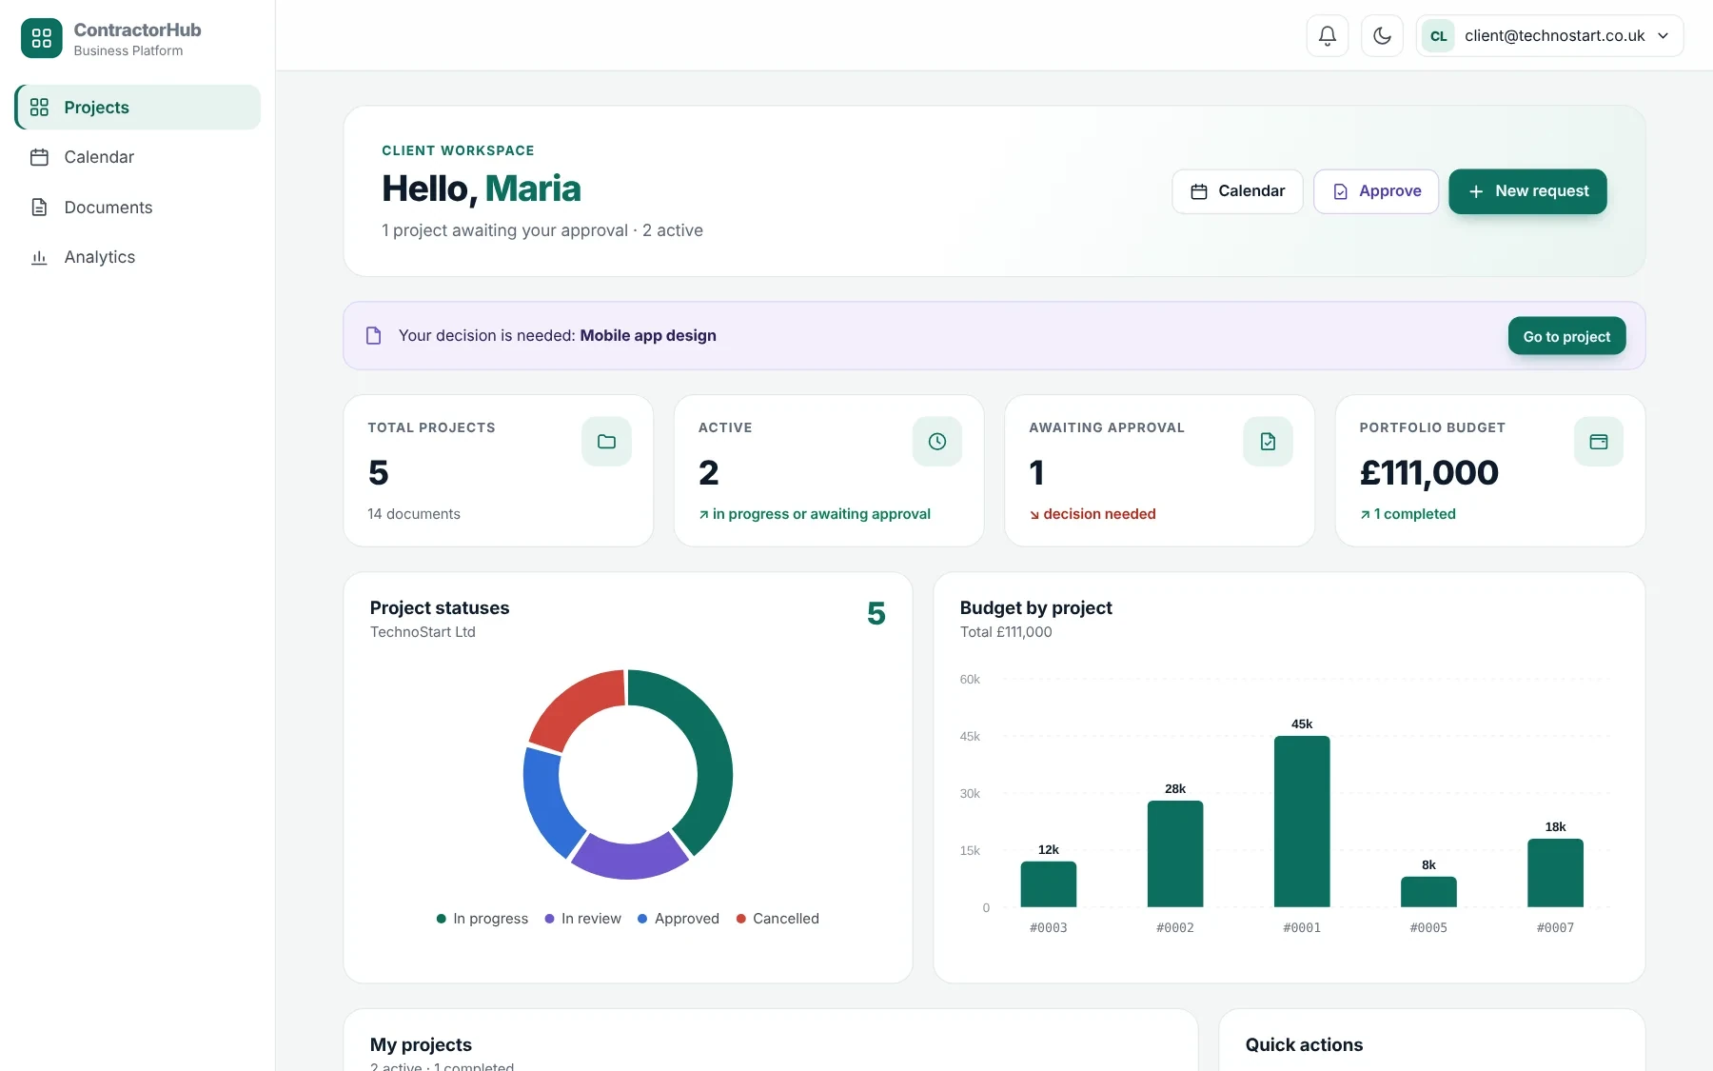Click the 28k bar for #0002
Screen dimensions: 1713x1071
(1175, 854)
